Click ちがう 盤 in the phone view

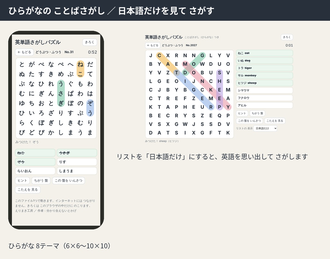41,180
